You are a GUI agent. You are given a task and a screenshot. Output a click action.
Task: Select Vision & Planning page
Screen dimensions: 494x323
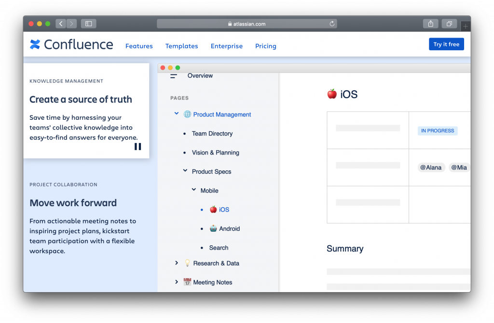(x=216, y=153)
